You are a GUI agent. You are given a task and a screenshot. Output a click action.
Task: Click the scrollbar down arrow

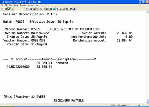[148, 102]
